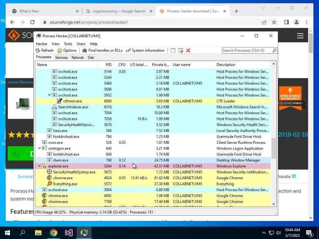The width and height of the screenshot is (319, 239).
Task: Open Chrome's tab search dropdown arrow
Action: click(x=263, y=8)
